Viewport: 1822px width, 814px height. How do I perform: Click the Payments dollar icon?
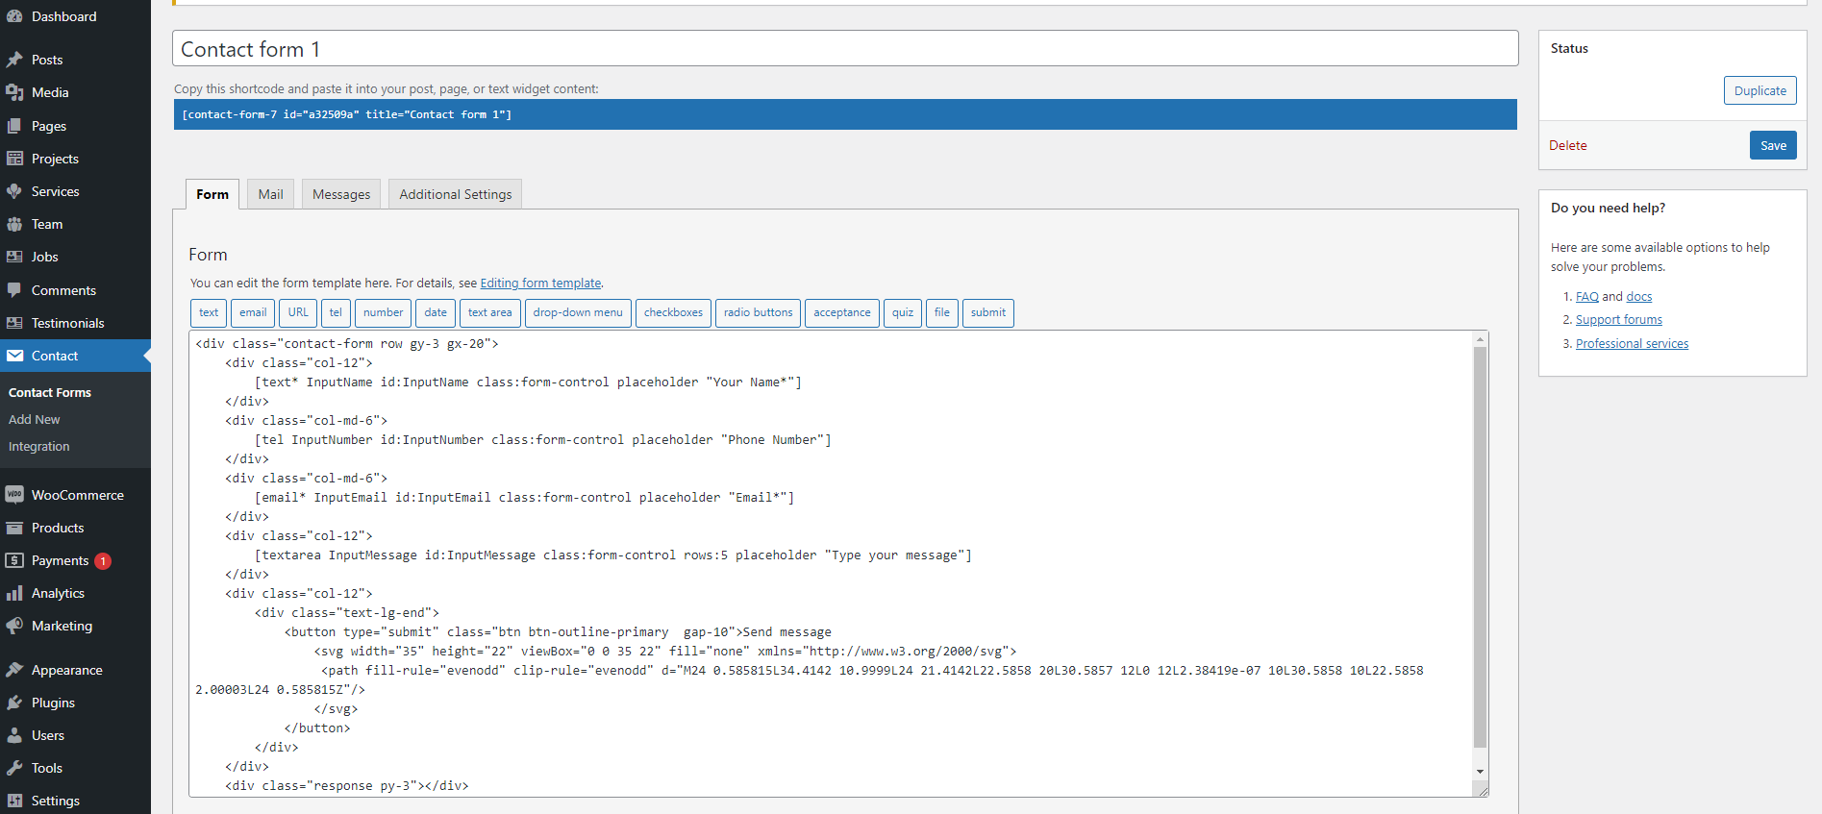(14, 560)
